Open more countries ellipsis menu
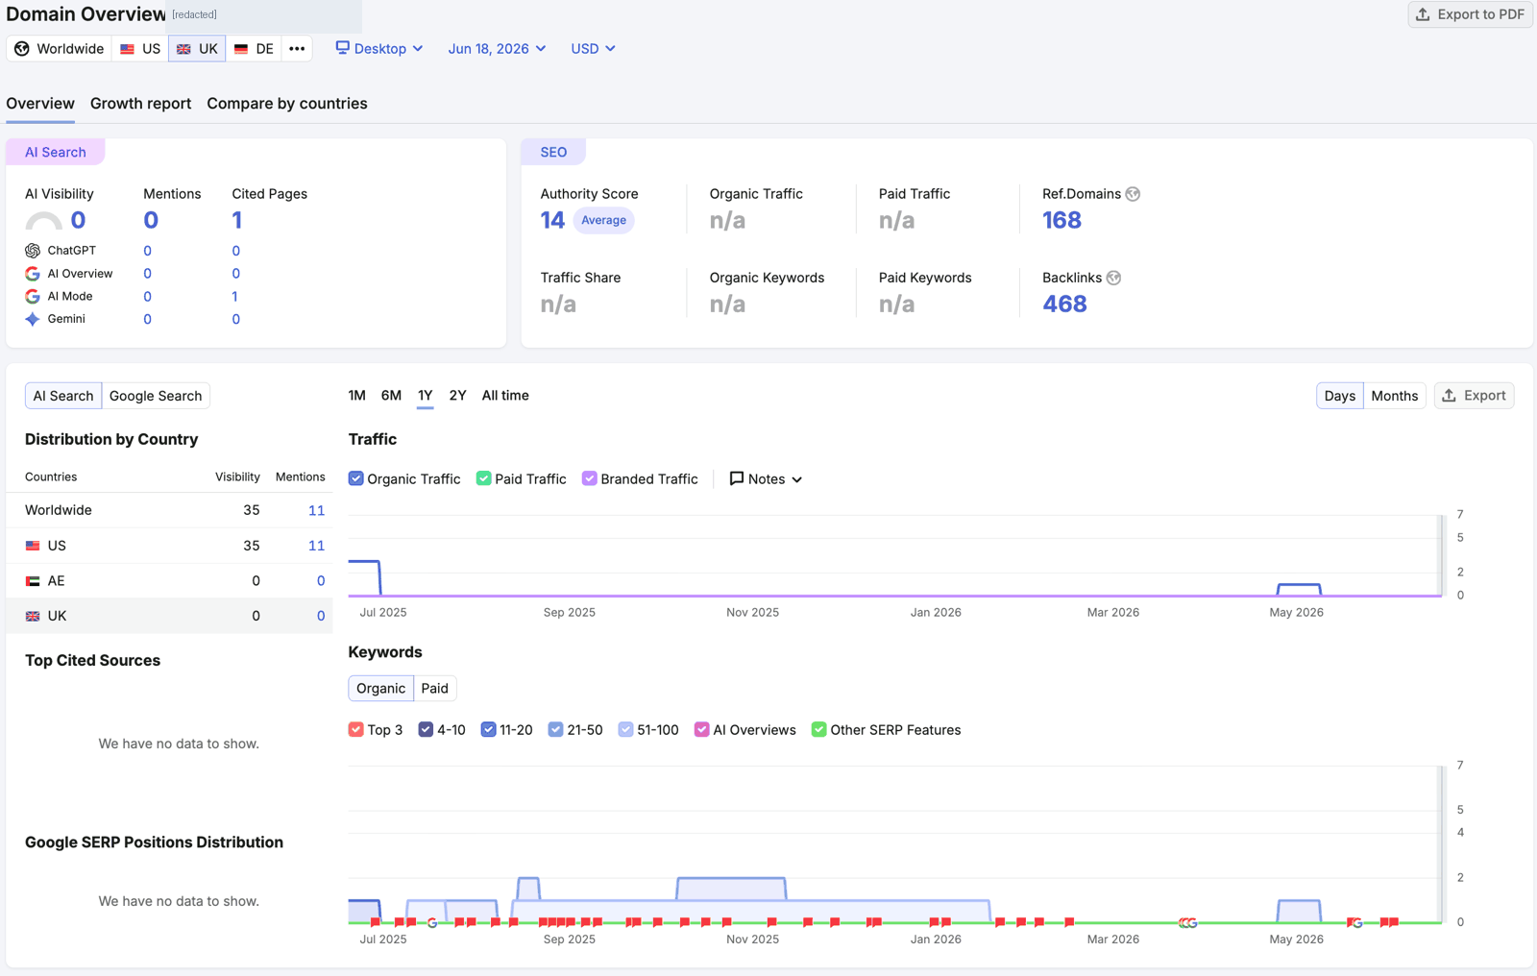This screenshot has width=1537, height=976. [297, 49]
